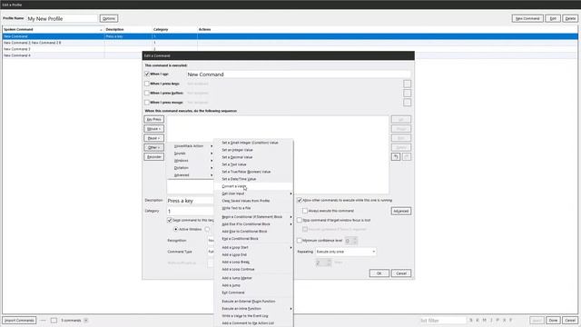This screenshot has width=581, height=327.
Task: Enable 'Stop command if target window focus is lost'
Action: point(300,220)
